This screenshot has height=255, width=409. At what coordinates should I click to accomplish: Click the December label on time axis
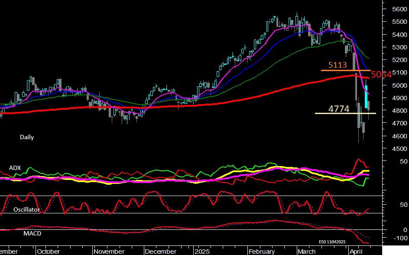[x=160, y=252]
